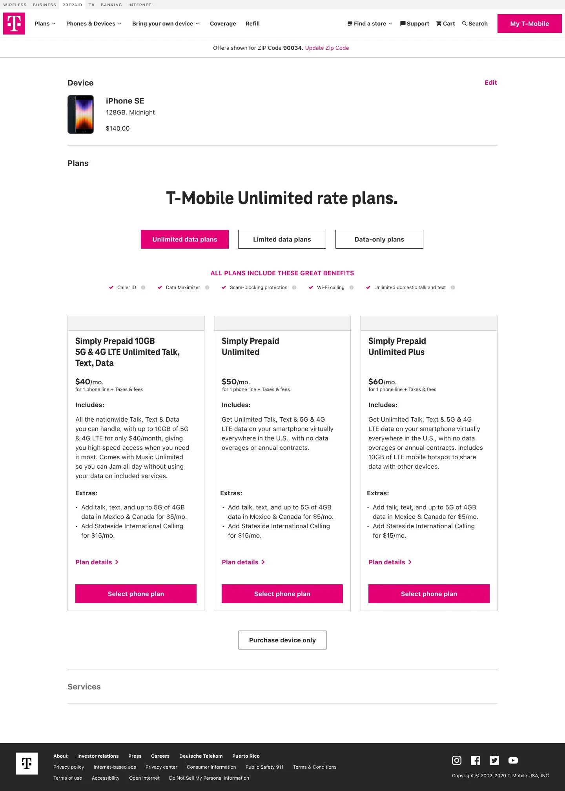565x791 pixels.
Task: Open the Cart icon in the header
Action: point(439,24)
